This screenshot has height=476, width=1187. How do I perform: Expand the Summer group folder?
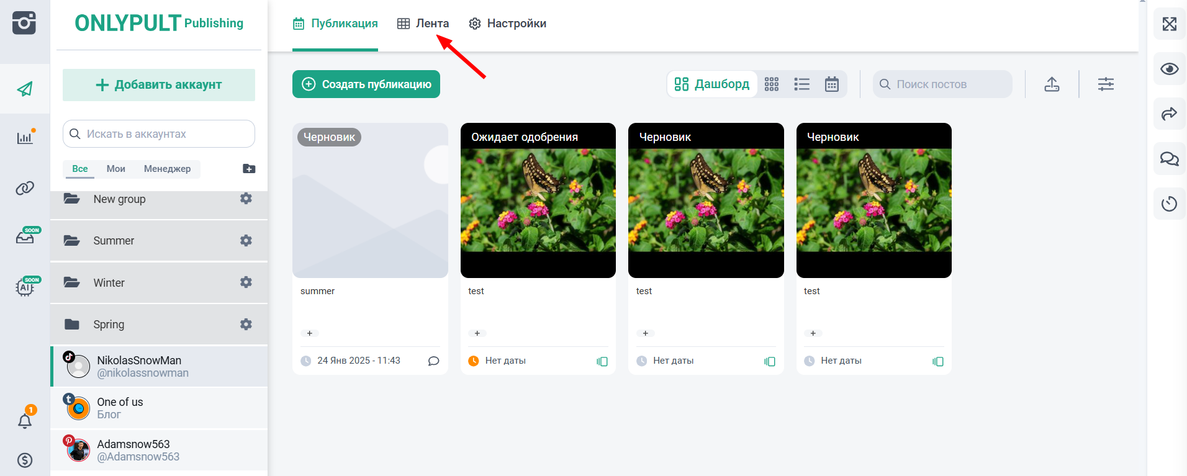point(159,241)
